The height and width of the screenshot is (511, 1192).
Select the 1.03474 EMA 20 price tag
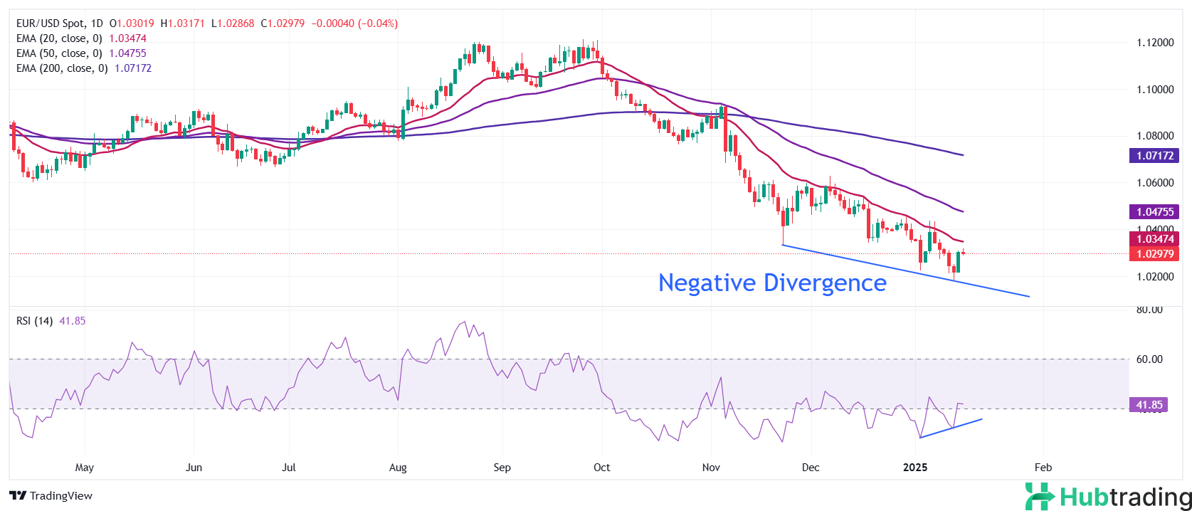pos(1154,239)
